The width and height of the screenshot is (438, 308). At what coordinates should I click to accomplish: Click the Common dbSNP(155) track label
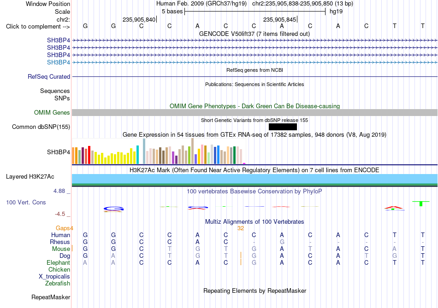(41, 127)
